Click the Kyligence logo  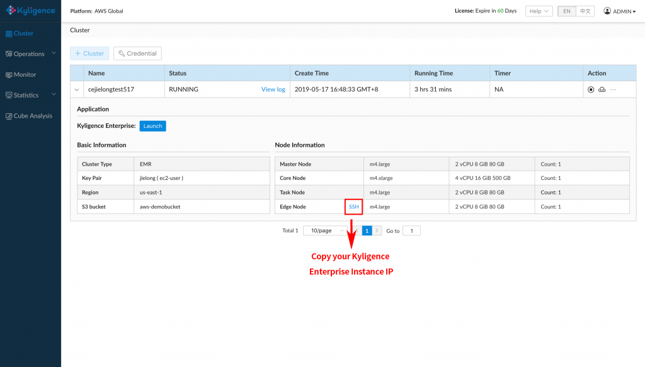(30, 11)
